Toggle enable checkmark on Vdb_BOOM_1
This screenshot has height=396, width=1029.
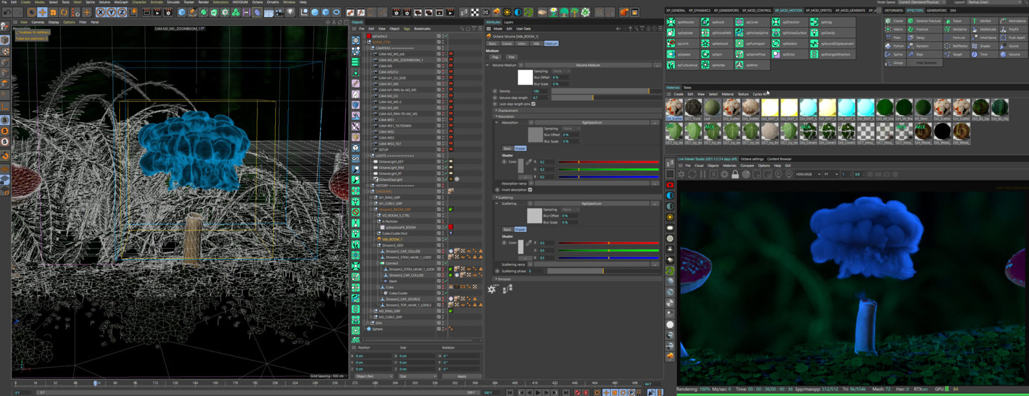(446, 239)
